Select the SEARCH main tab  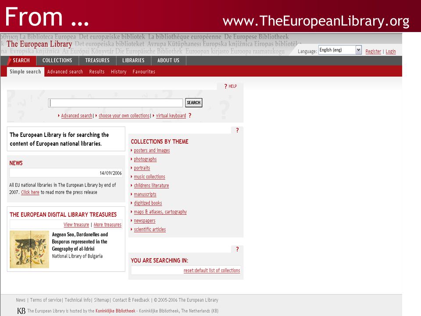point(21,61)
